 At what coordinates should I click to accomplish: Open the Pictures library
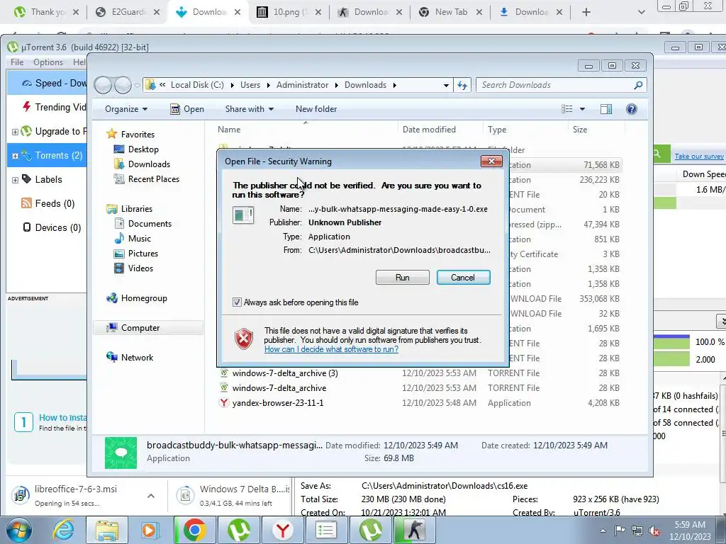click(x=143, y=253)
